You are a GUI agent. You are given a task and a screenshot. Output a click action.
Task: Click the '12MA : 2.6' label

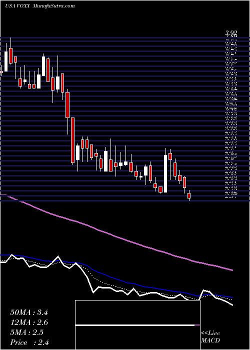pos(29,322)
